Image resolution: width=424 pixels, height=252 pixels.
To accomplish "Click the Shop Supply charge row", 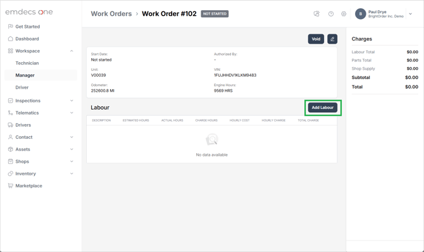I will click(x=385, y=69).
